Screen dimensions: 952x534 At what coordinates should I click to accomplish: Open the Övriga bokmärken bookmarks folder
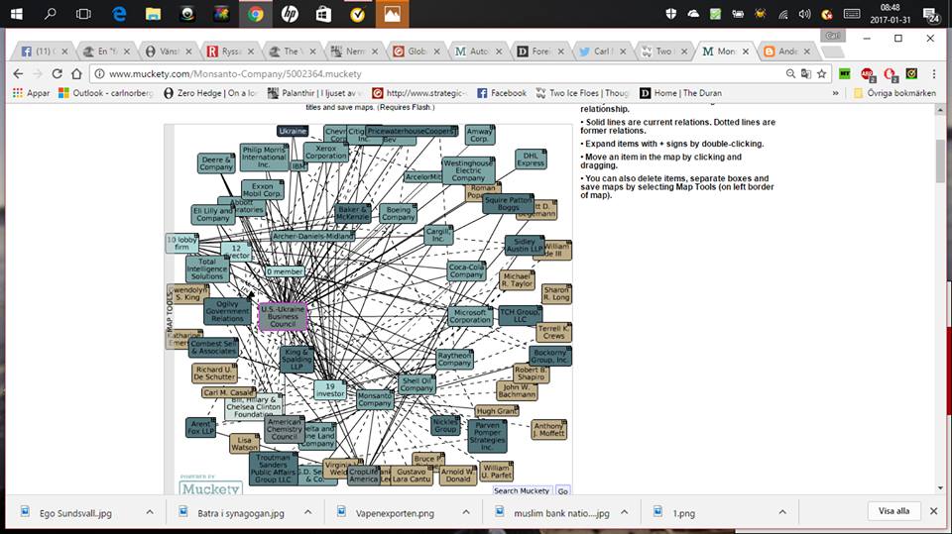[x=892, y=93]
